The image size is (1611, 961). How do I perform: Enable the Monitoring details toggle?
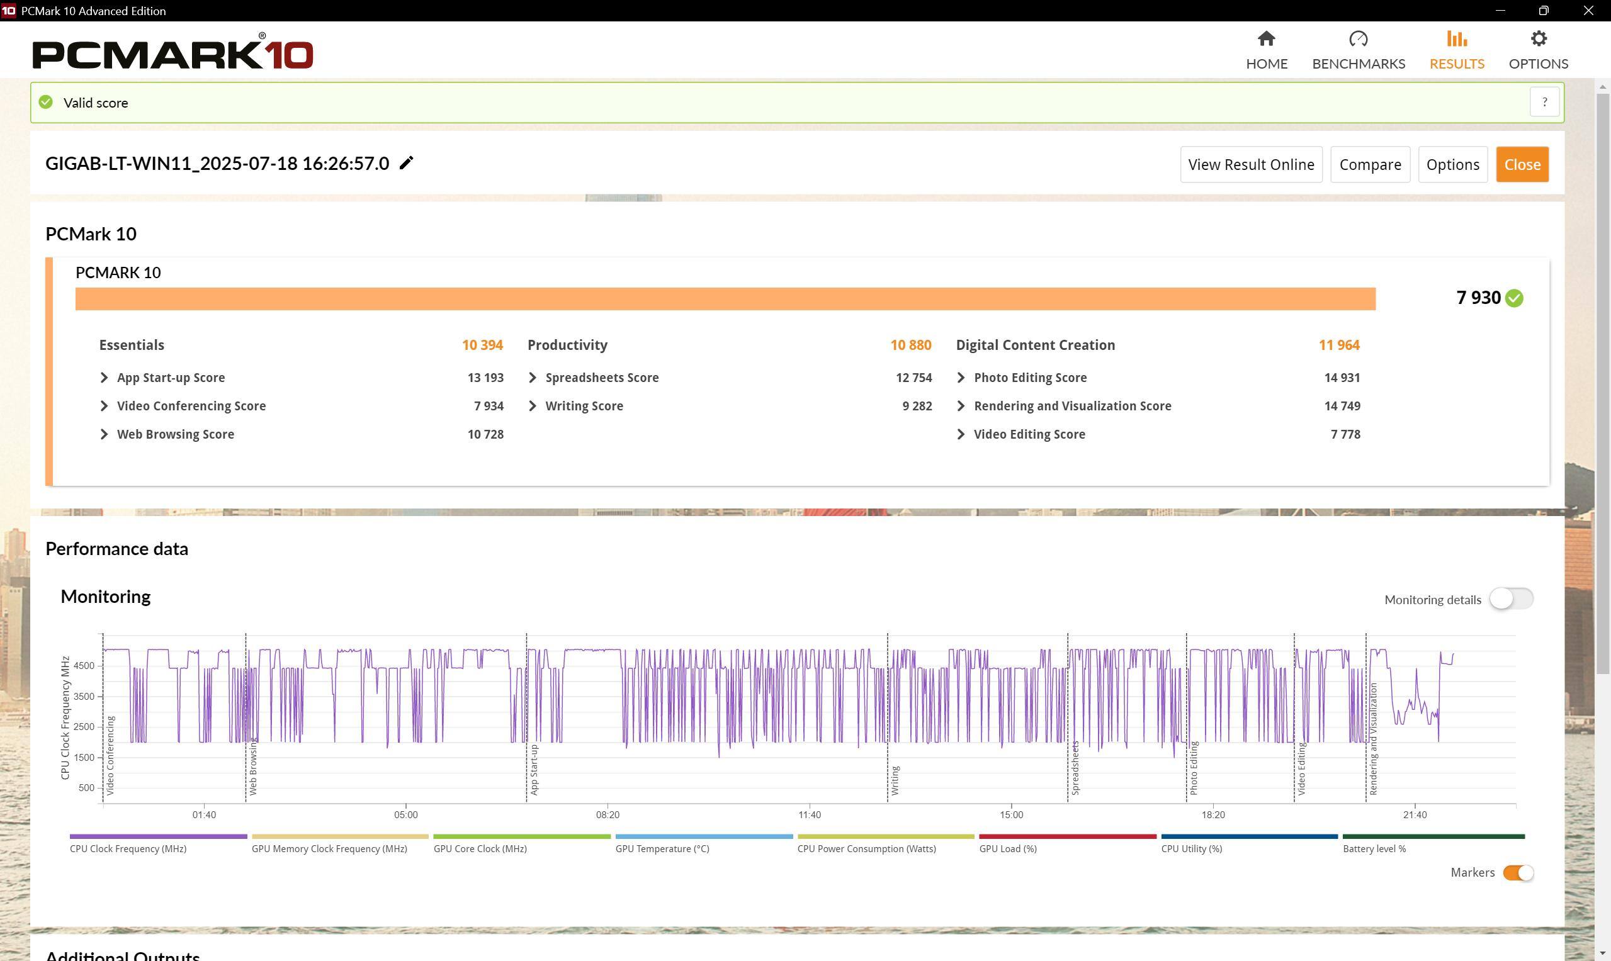pyautogui.click(x=1511, y=599)
